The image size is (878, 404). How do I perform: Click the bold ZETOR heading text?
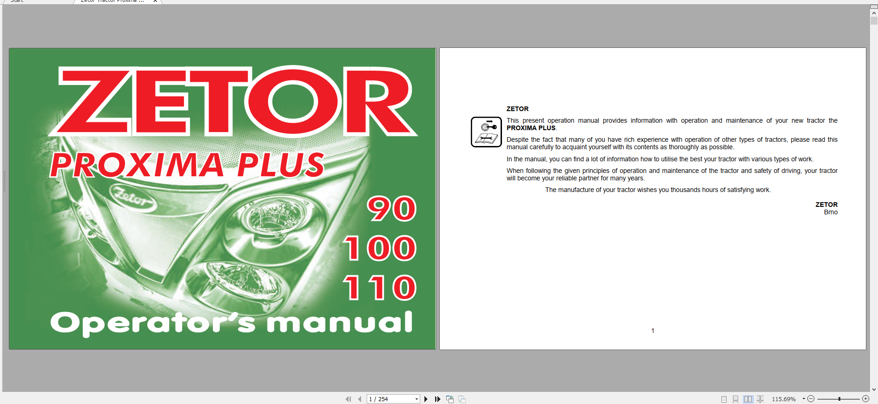(517, 109)
